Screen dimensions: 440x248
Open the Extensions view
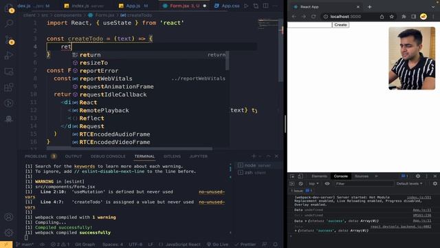coord(9,87)
